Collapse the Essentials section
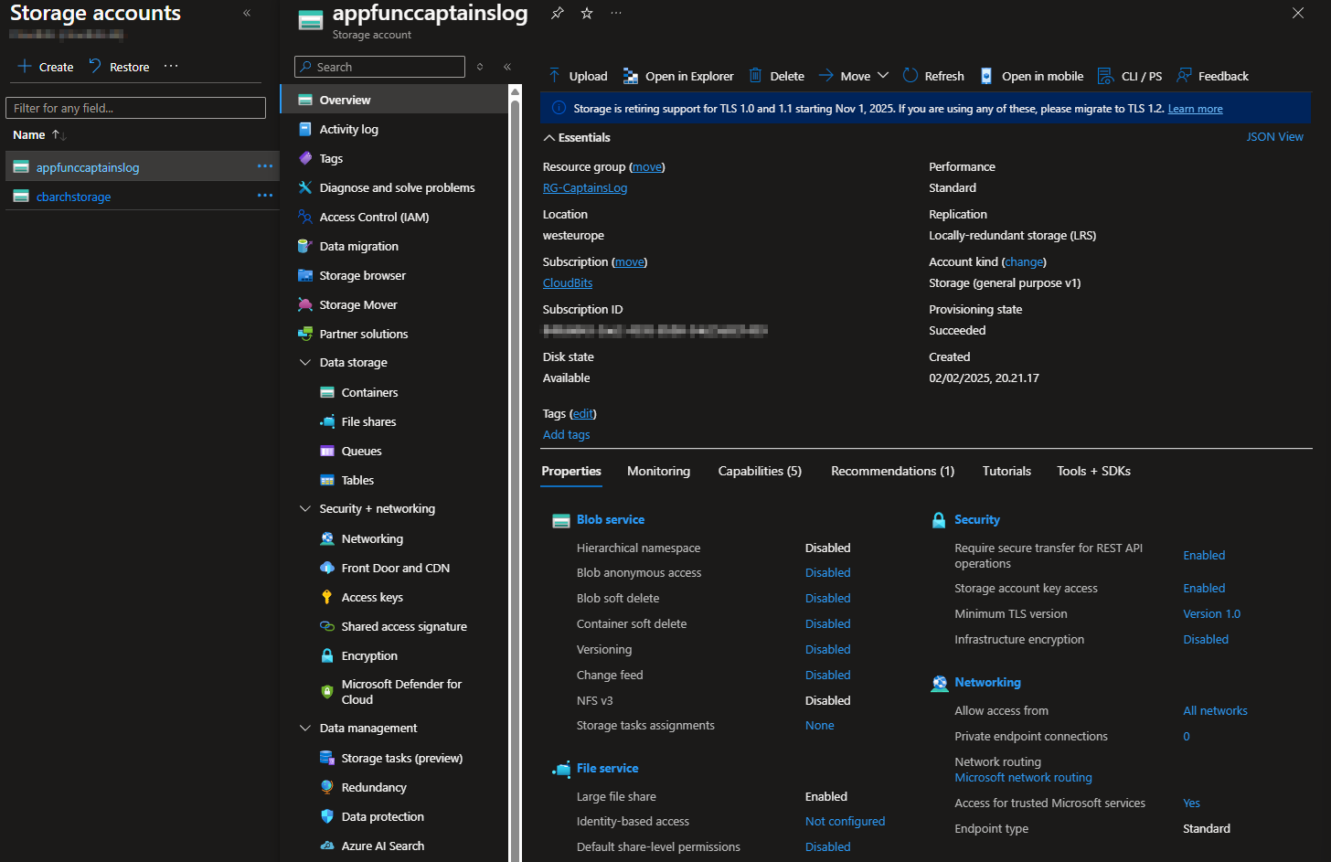1331x862 pixels. (549, 138)
